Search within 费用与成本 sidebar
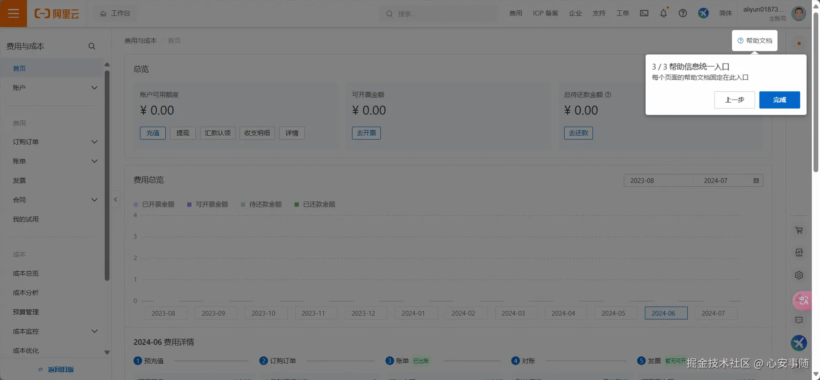 92,46
